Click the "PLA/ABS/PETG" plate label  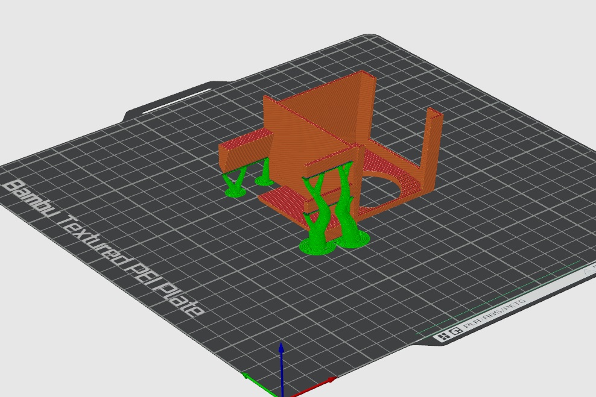494,313
